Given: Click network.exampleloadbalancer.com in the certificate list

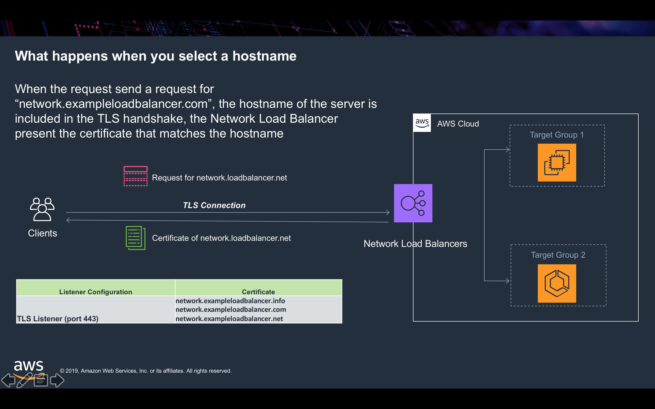Looking at the screenshot, I should (x=231, y=310).
